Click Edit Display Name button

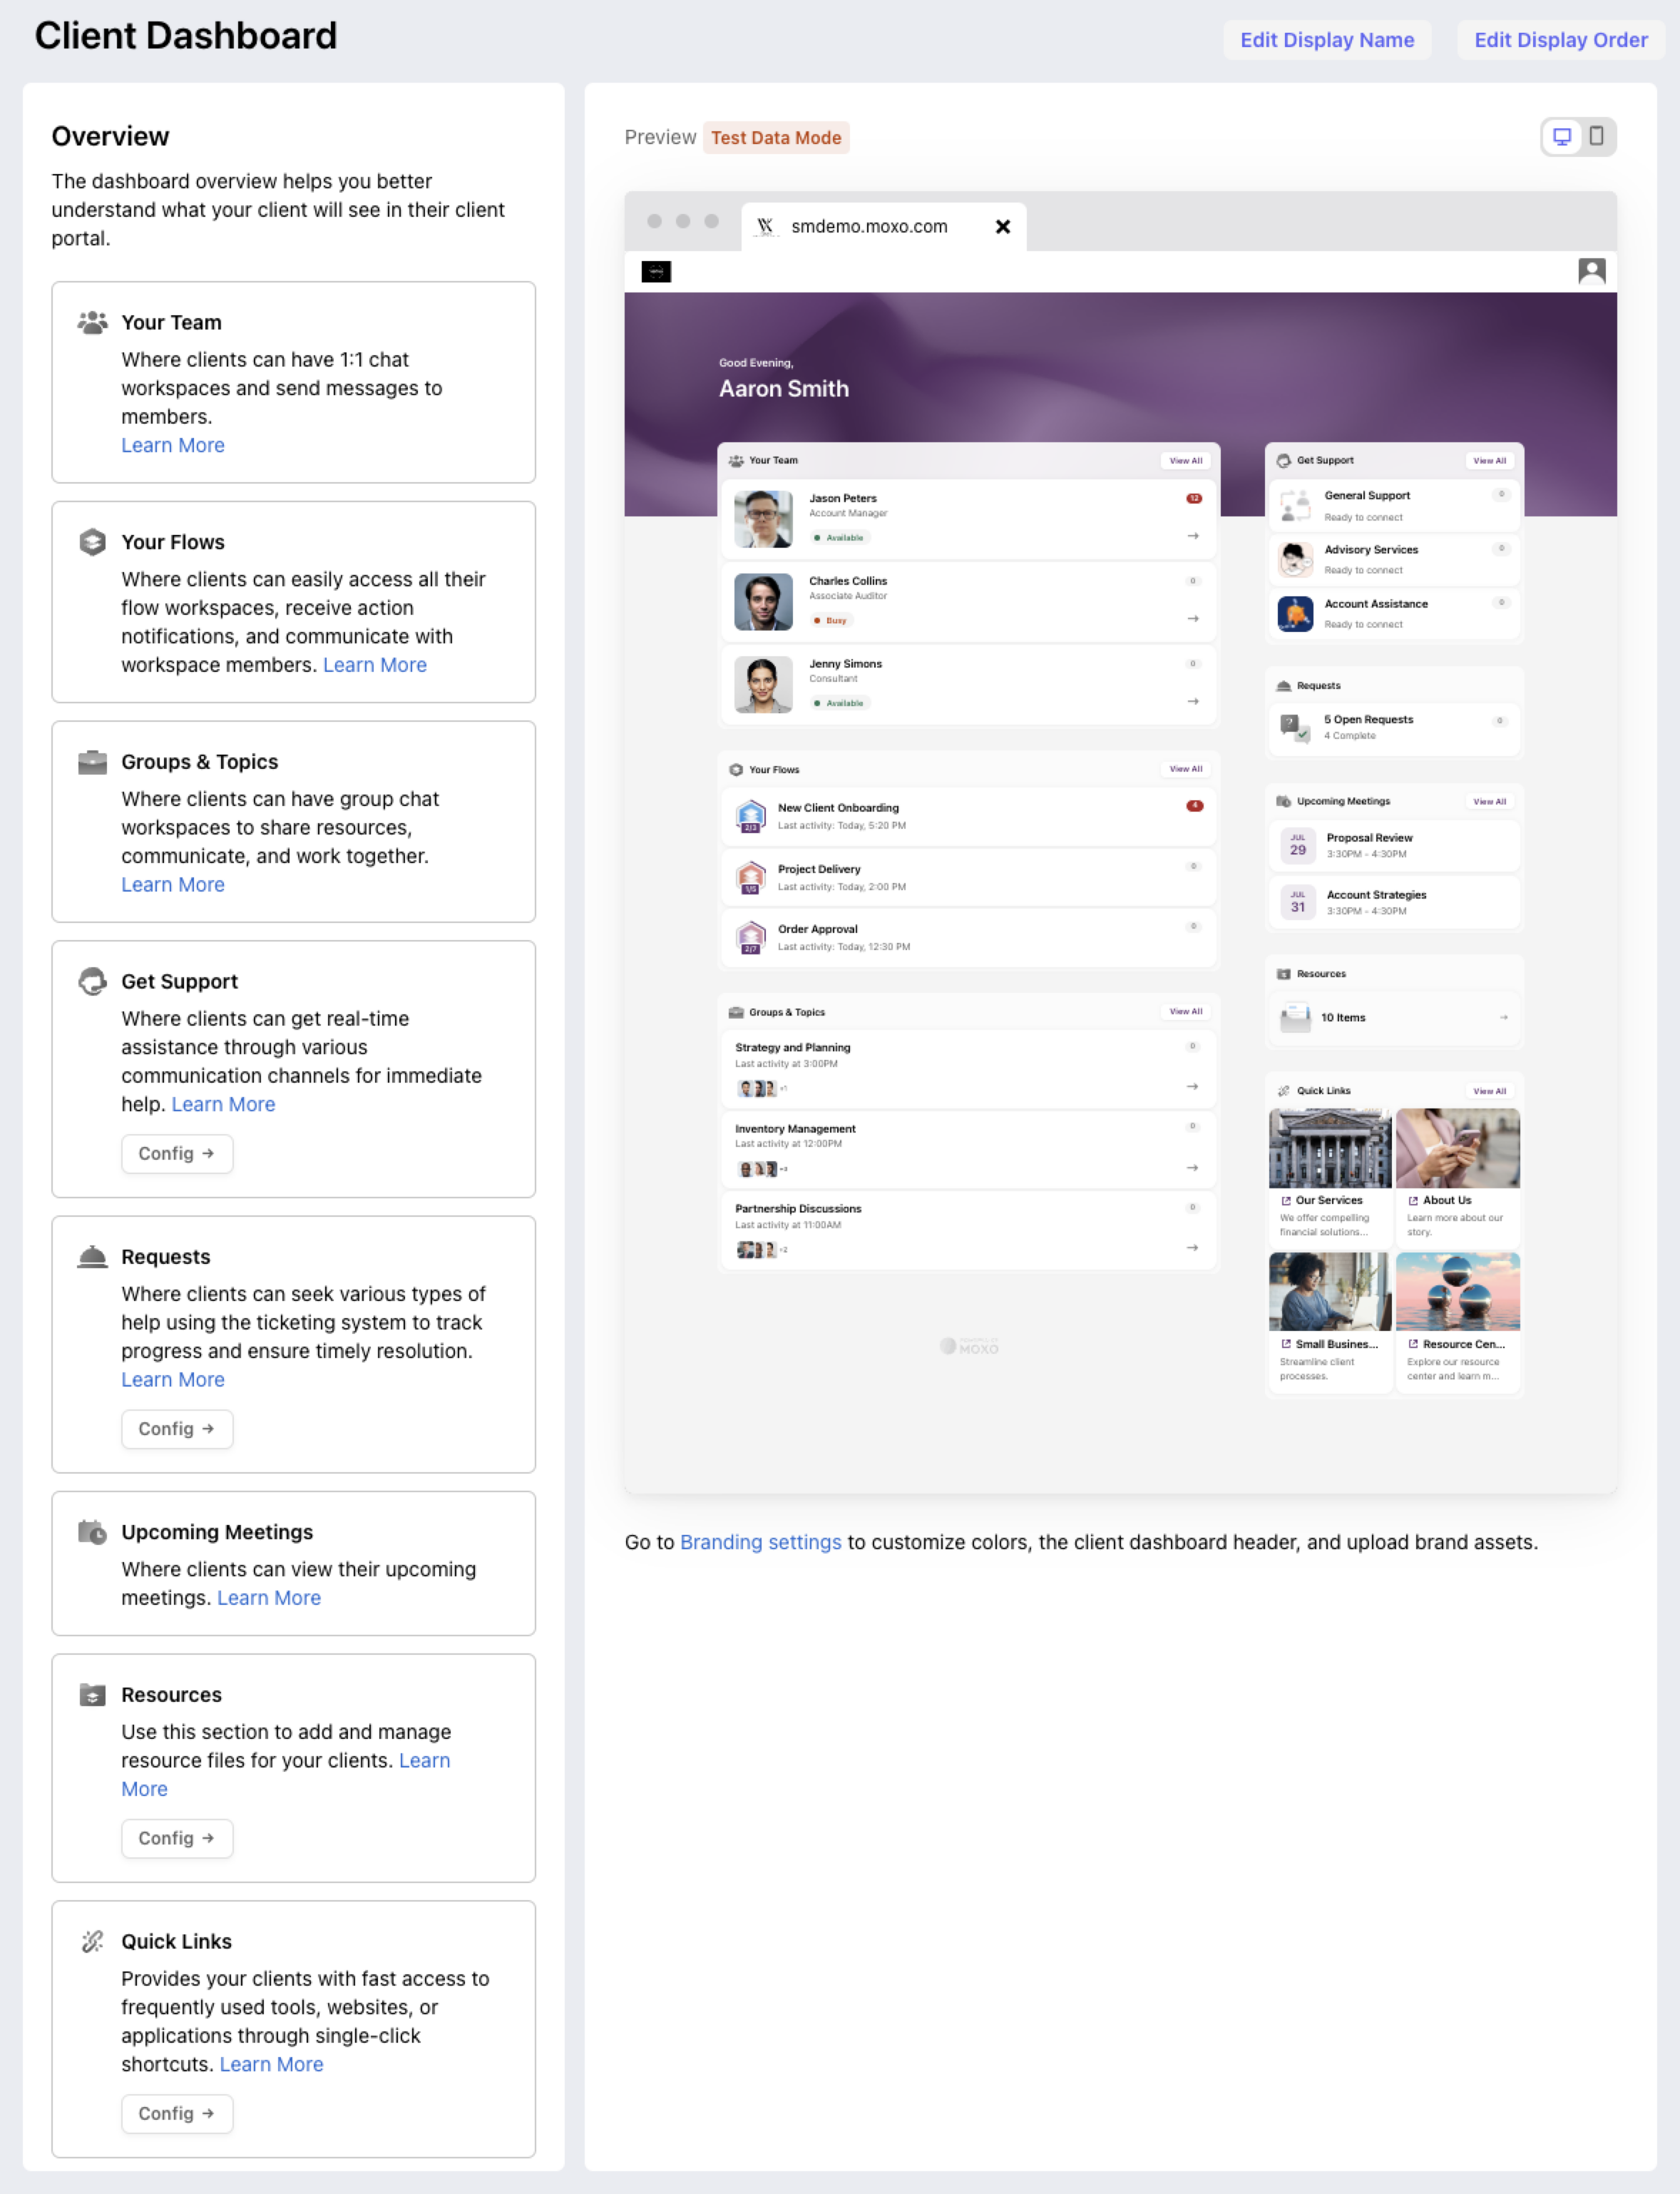coord(1326,40)
